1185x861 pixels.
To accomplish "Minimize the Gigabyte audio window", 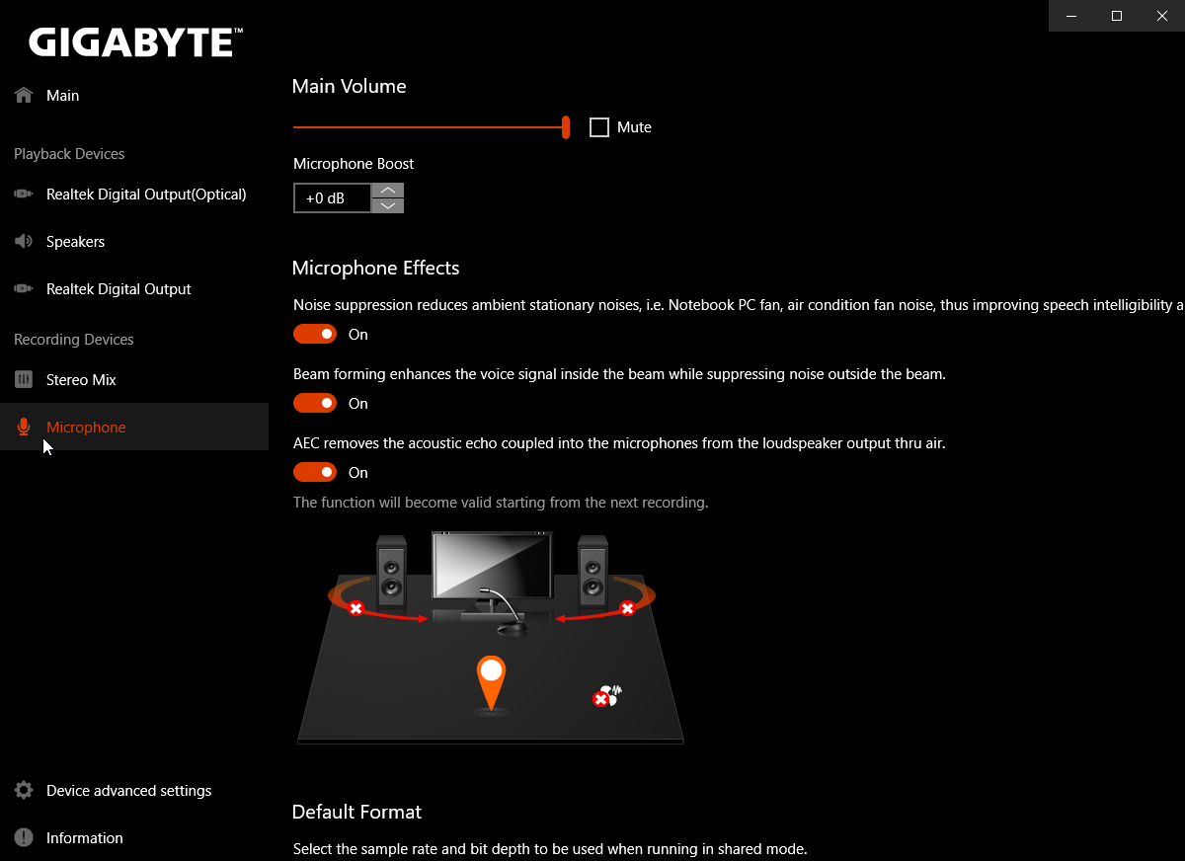I will coord(1071,16).
